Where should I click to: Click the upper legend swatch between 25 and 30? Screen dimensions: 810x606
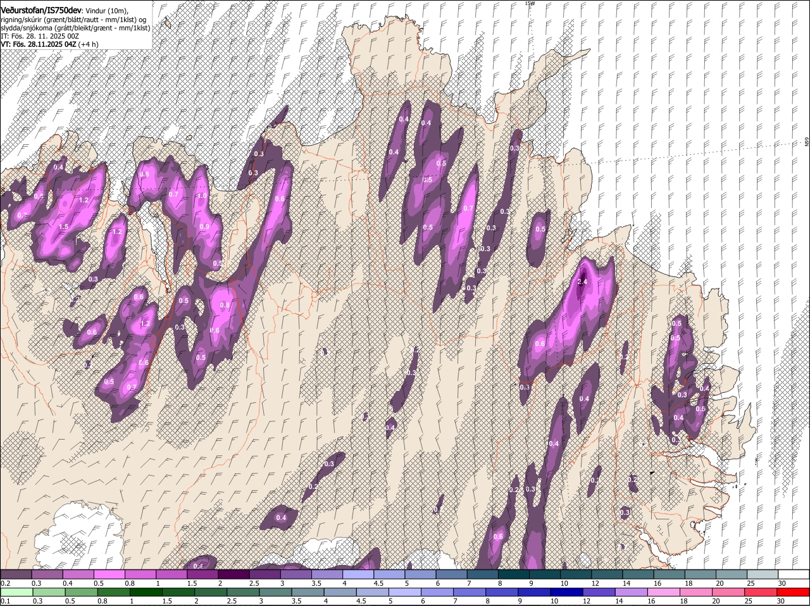tap(762, 574)
